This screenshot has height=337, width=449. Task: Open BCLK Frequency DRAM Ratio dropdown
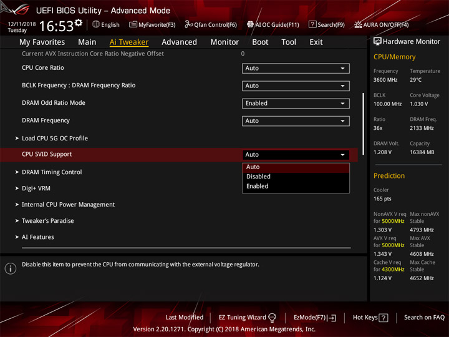(x=296, y=85)
